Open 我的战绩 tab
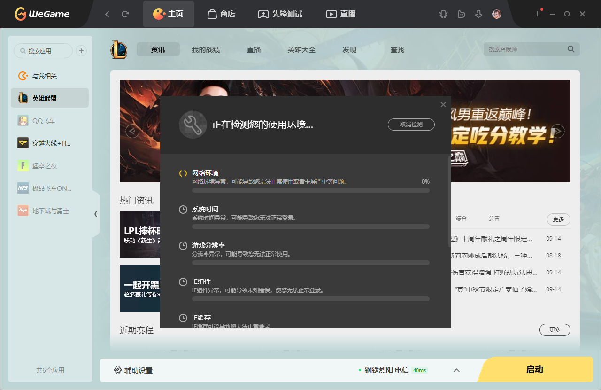The image size is (601, 390). pos(206,49)
